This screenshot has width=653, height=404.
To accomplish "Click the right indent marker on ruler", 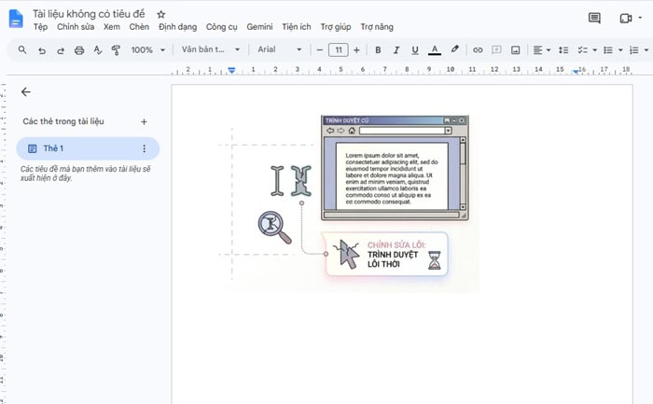I will [576, 72].
